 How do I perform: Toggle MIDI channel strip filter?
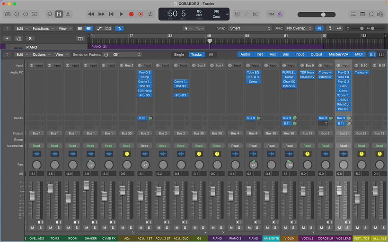(359, 54)
